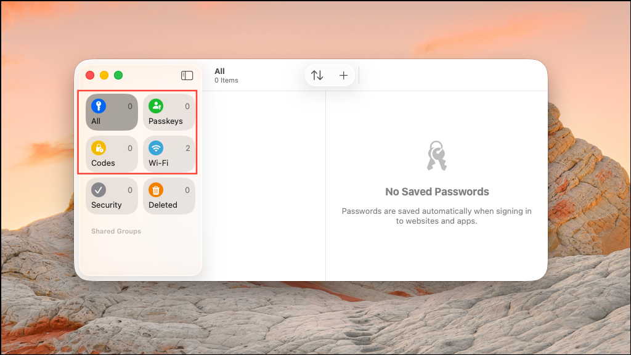Show saved Wi-Fi passwords

[x=169, y=154]
